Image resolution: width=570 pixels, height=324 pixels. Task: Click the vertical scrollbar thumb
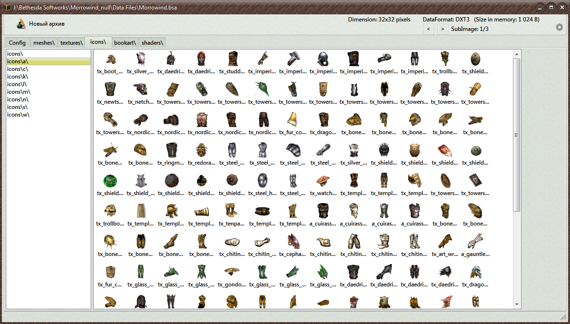tap(517, 135)
